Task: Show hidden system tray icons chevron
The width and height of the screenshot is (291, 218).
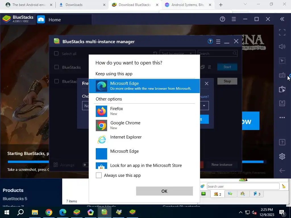Action: point(240,212)
